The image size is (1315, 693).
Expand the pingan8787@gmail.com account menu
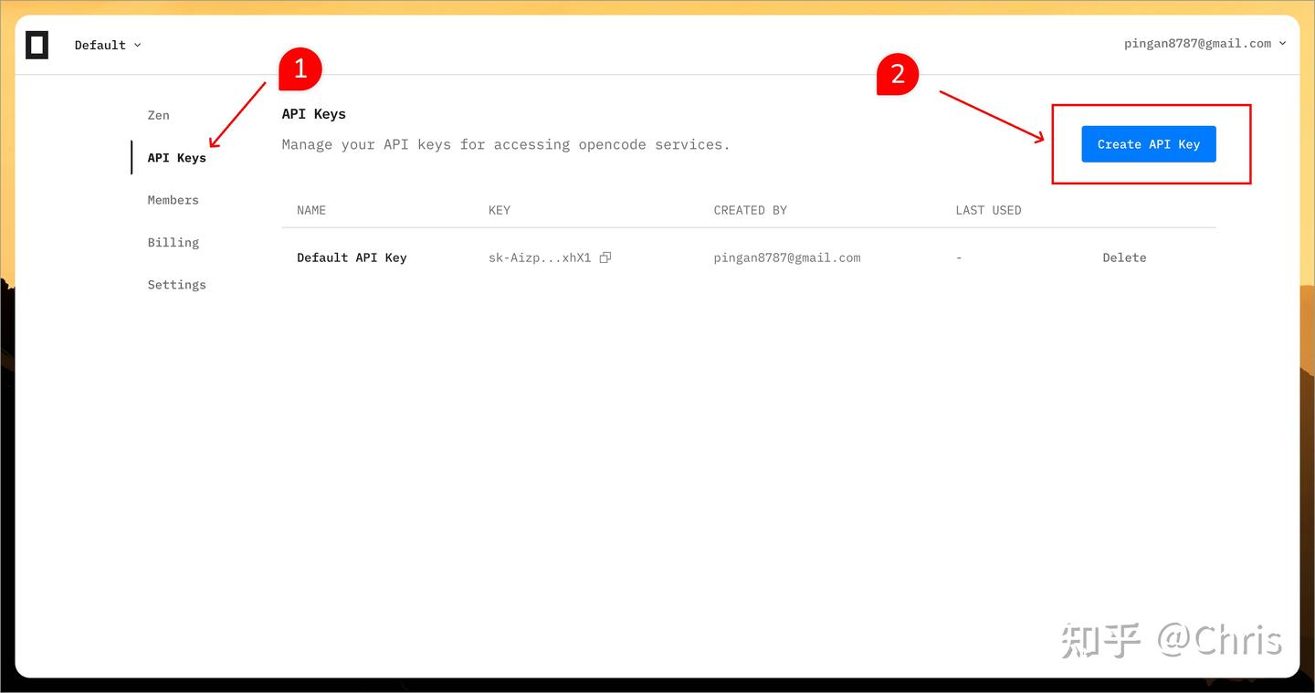(1205, 43)
